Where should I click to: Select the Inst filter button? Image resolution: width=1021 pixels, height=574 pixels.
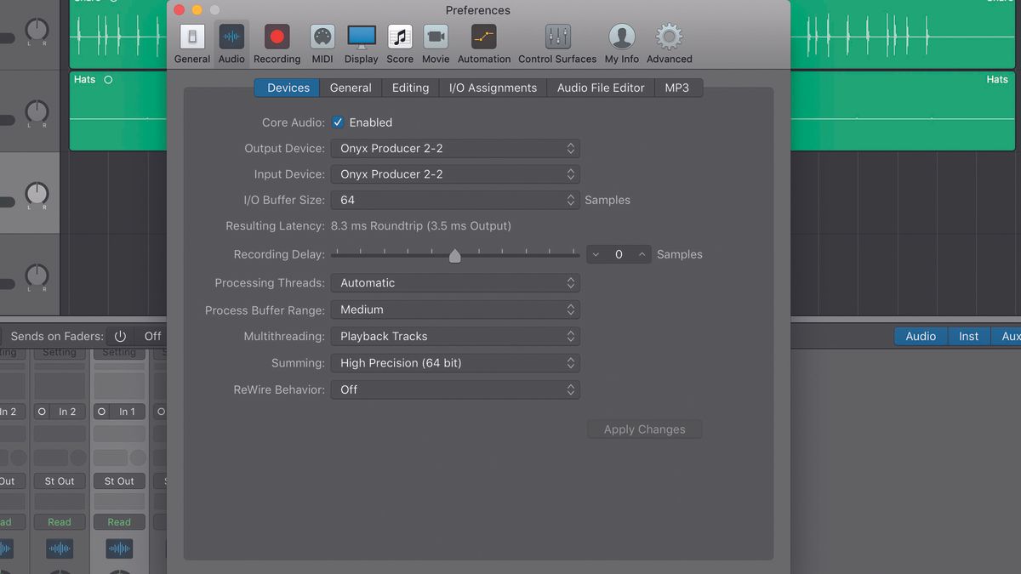[968, 336]
